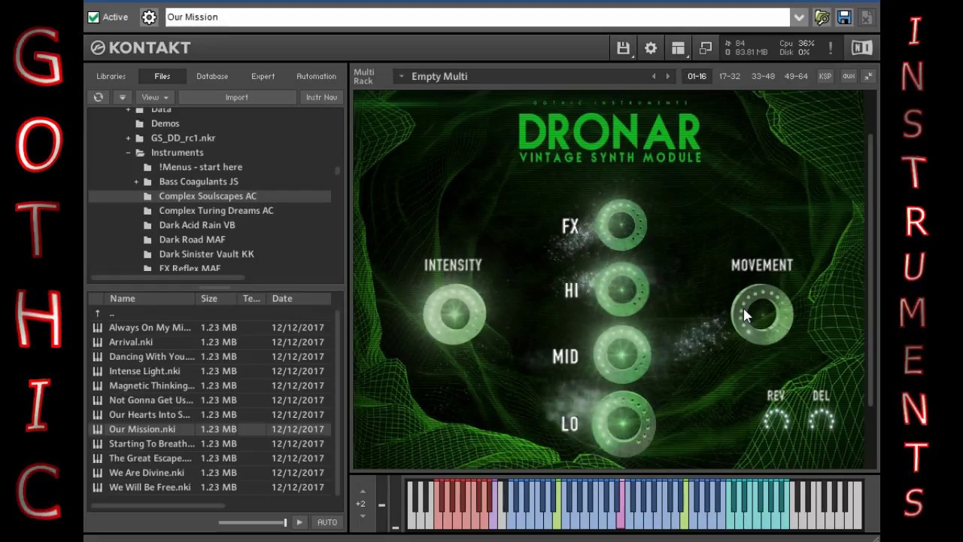Click the LO level knob
The height and width of the screenshot is (542, 963).
point(622,423)
